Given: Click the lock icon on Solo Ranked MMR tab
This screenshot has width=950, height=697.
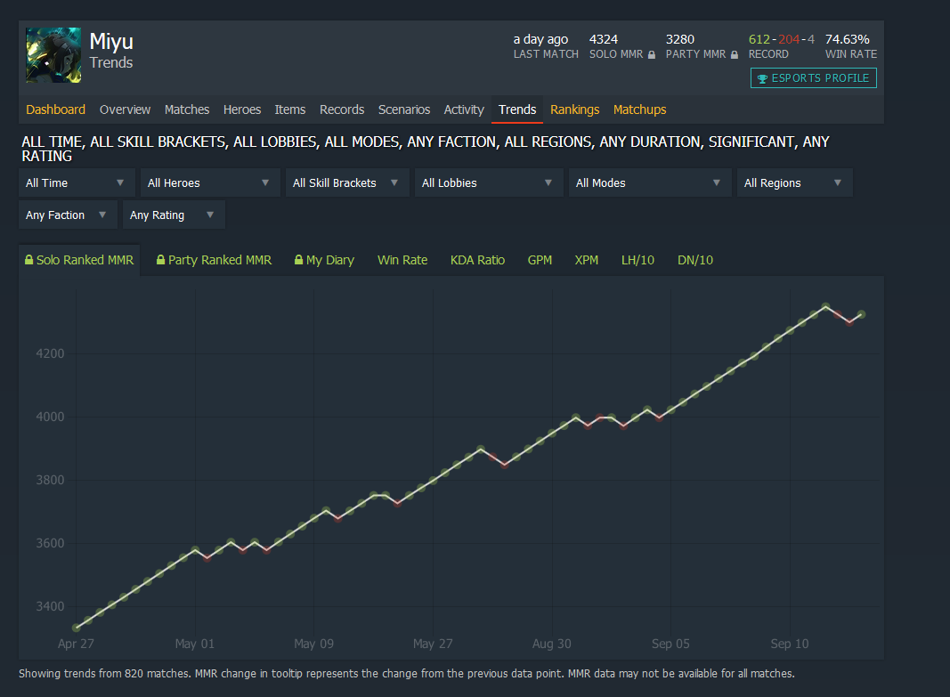Looking at the screenshot, I should point(28,260).
